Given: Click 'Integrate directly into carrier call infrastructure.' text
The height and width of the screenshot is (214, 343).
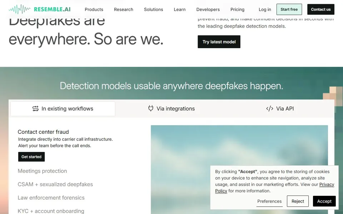Looking at the screenshot, I should click(65, 139).
